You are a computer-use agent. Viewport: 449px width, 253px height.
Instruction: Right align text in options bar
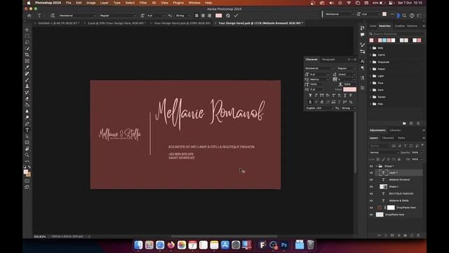pyautogui.click(x=210, y=15)
